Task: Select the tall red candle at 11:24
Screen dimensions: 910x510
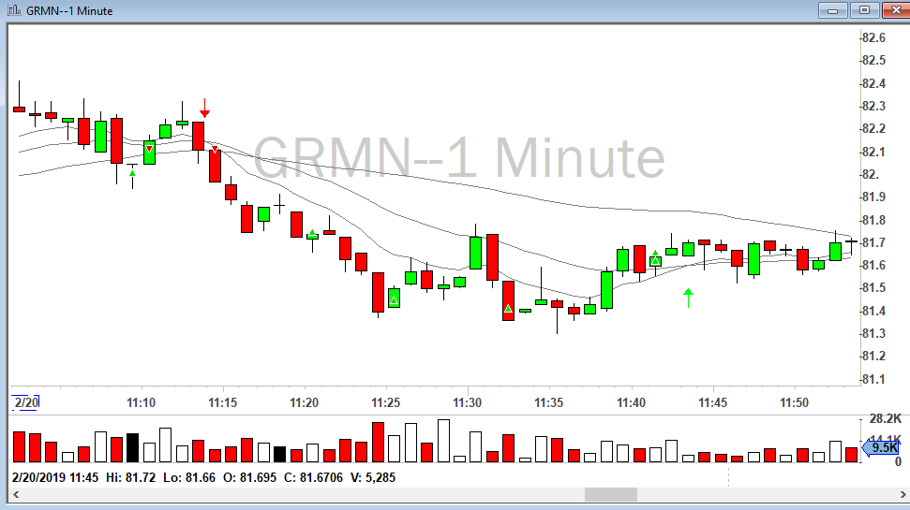Action: point(378,292)
